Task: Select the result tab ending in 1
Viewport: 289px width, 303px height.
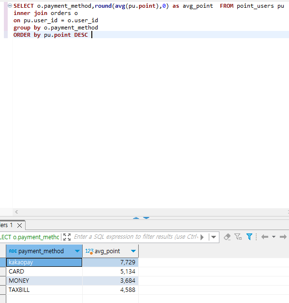Action: click(x=6, y=225)
